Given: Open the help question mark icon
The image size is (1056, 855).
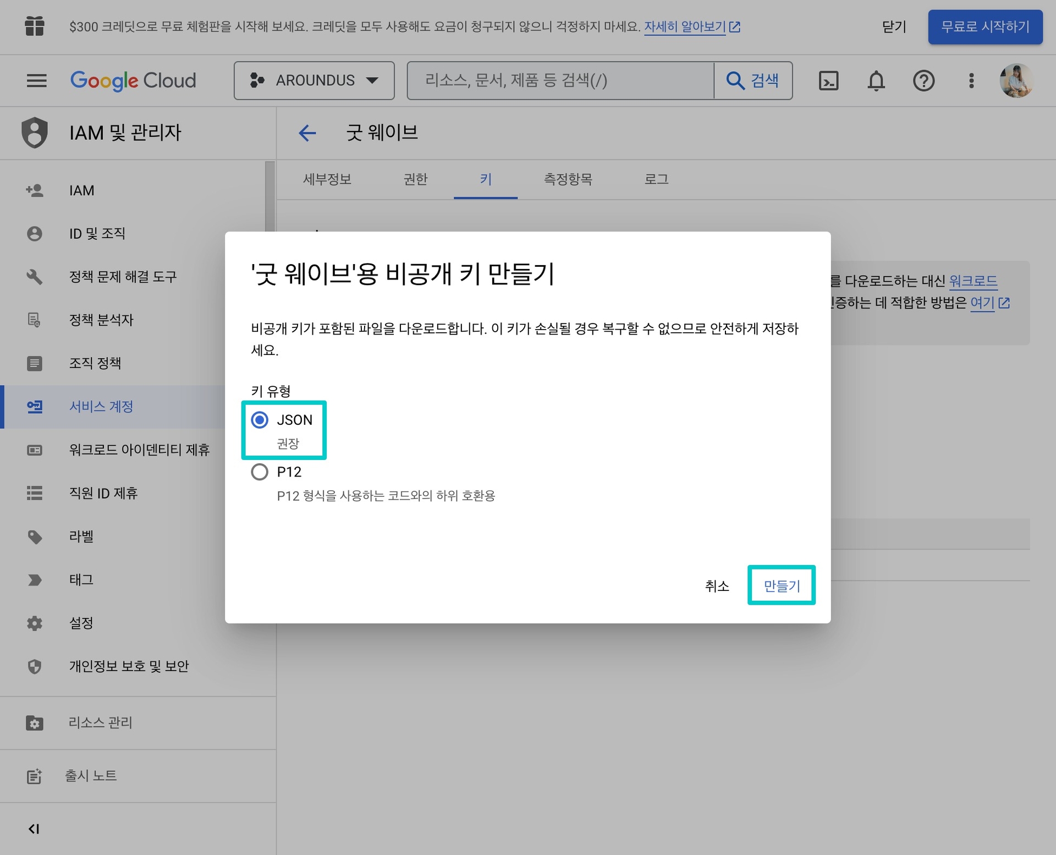Looking at the screenshot, I should pos(923,81).
